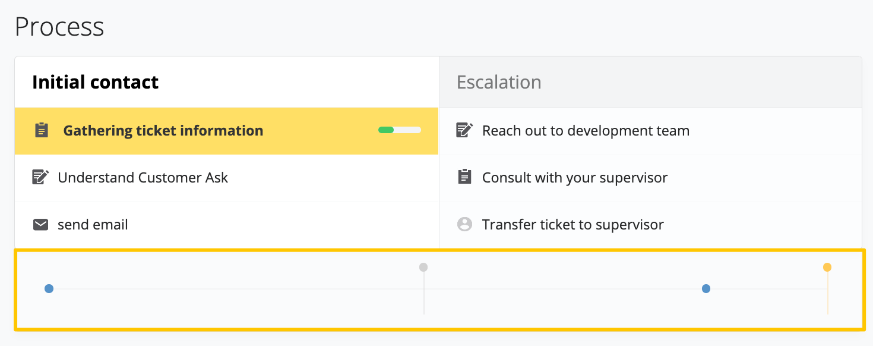
Task: Open the Understand Customer Ask step
Action: 227,178
